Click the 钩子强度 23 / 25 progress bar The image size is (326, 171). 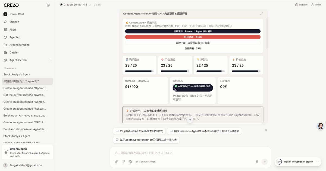[x=139, y=71]
